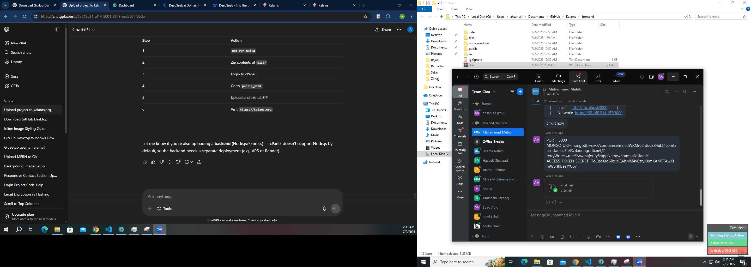Viewport: 751px width, 267px height.
Task: Open ChatGPT model selector dropdown
Action: [84, 29]
